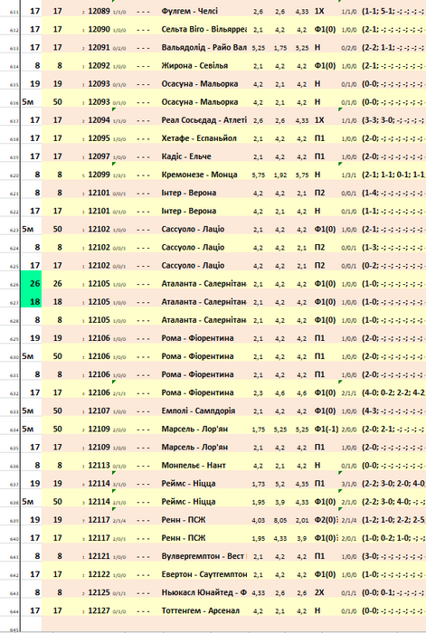Click the scores cell starting (3-3; 3-0
Screen dimensions: 426x633
(x=393, y=120)
